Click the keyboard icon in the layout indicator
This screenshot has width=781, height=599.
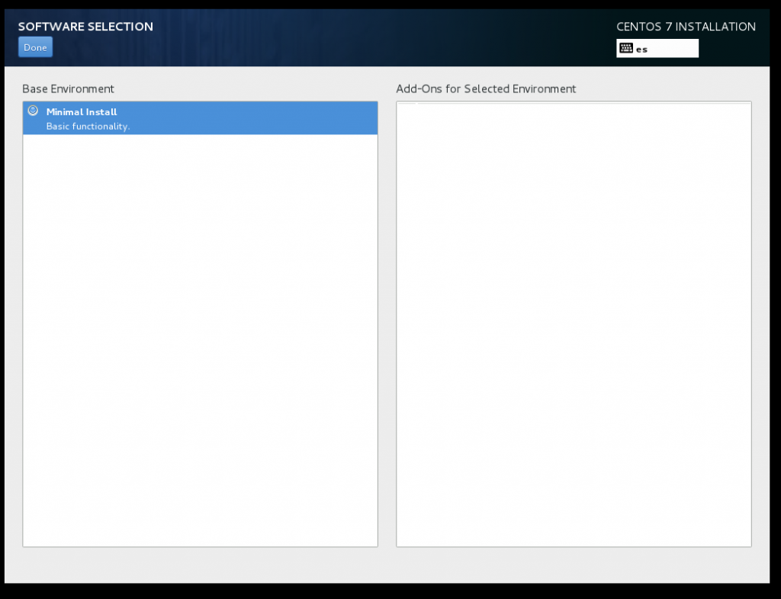628,48
